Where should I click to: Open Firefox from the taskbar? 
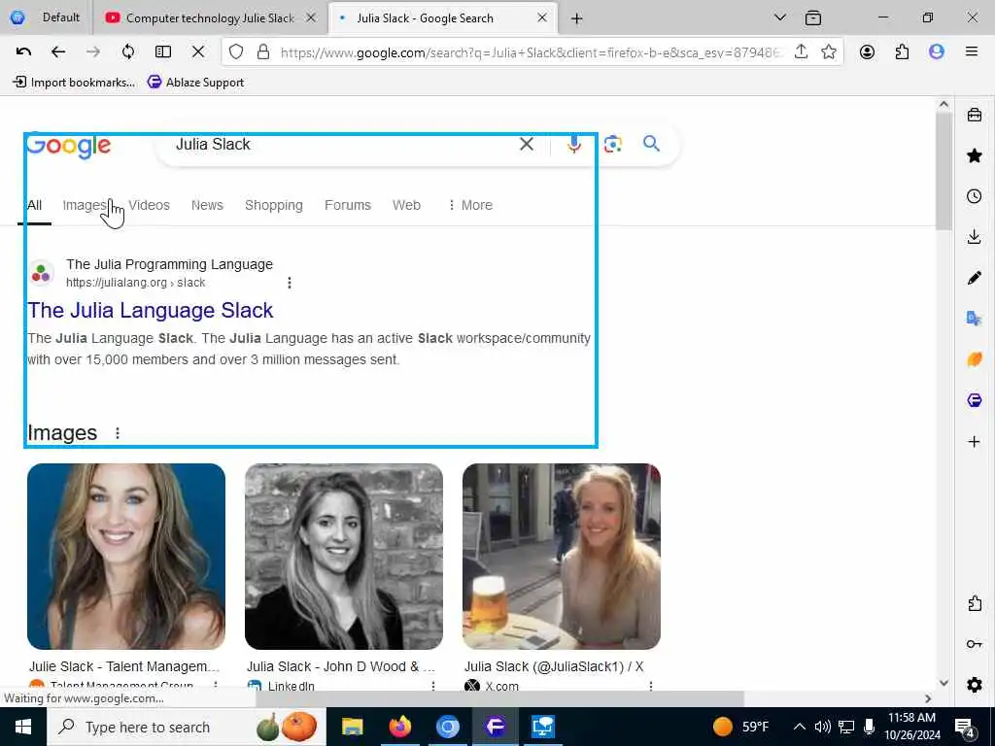[x=399, y=727]
